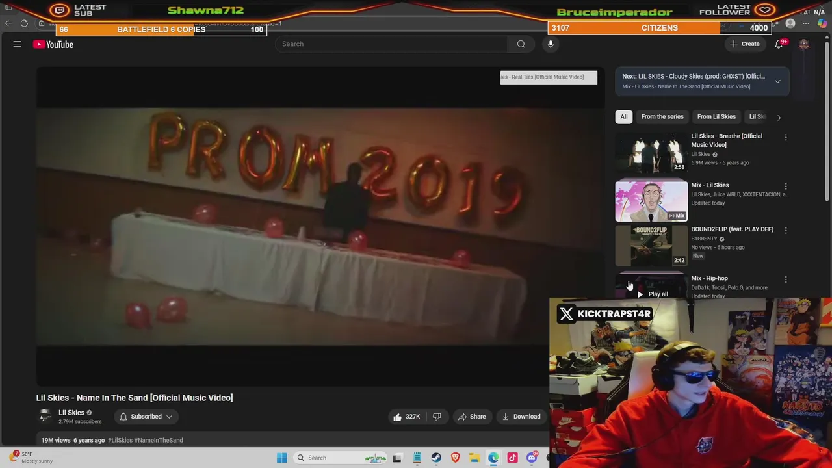Viewport: 832px width, 468px height.
Task: Click the Mix - Lil Skies thumbnail
Action: 651,201
